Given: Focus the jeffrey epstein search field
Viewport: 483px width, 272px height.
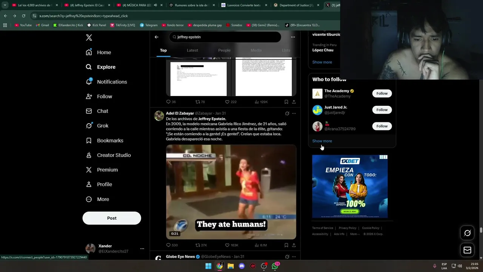Looking at the screenshot, I should 225,37.
